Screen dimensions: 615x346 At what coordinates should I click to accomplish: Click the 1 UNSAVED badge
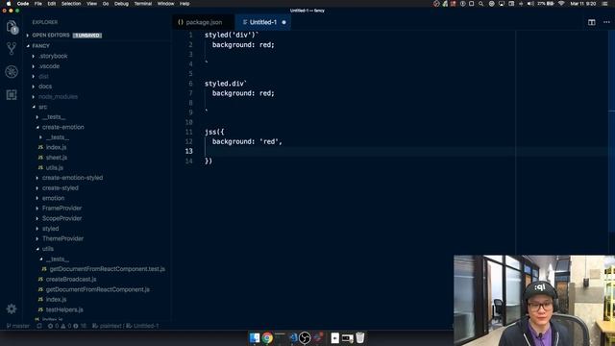pos(87,36)
